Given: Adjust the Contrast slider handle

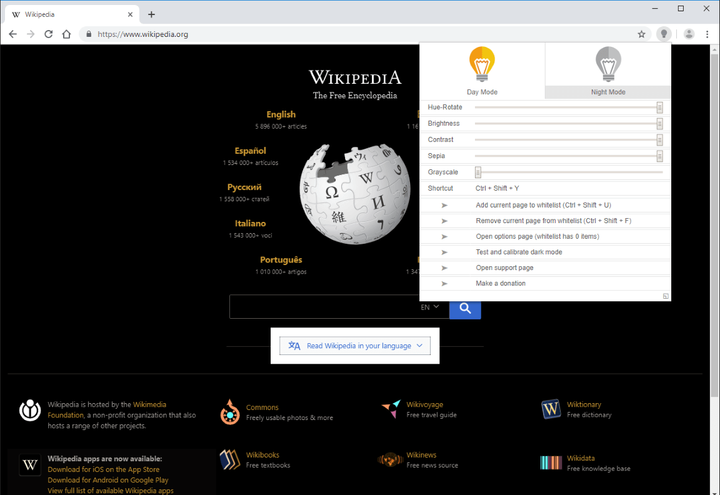Looking at the screenshot, I should coord(659,139).
